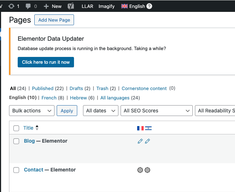The width and height of the screenshot is (235, 192).
Task: Select the Contact page checkbox
Action: pos(16,170)
